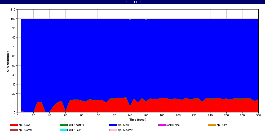Click the 90 label on the vertical axis
Screen dimensions: 265x133
pos(14,28)
